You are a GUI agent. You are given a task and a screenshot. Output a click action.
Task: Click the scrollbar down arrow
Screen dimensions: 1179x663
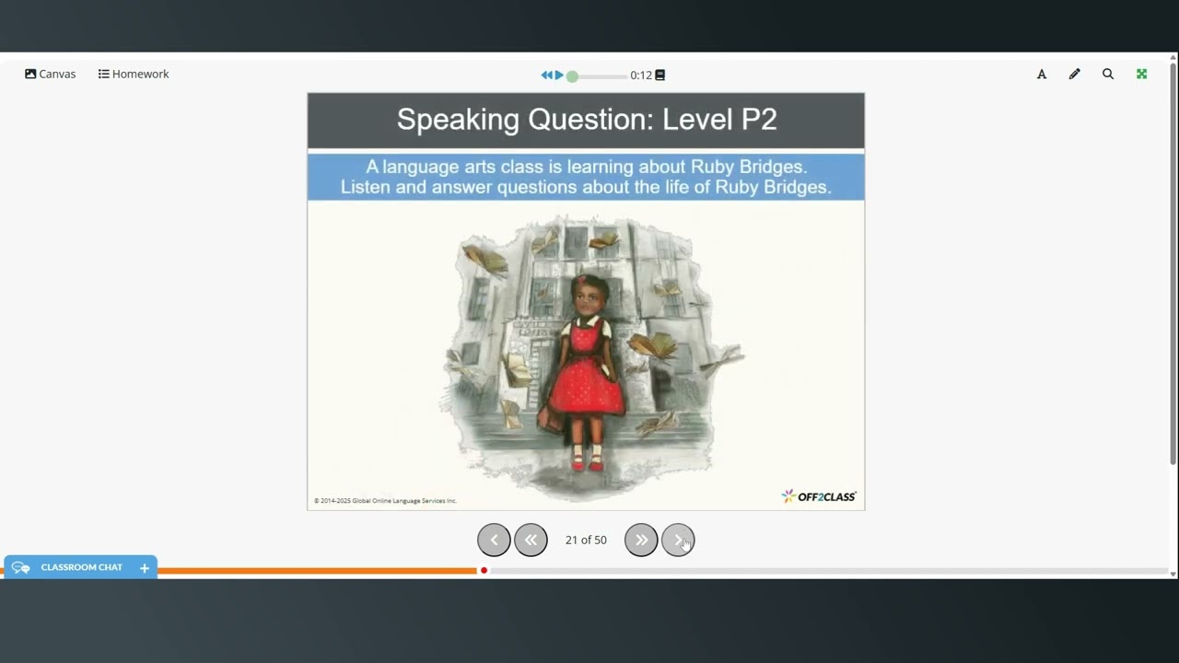pyautogui.click(x=1173, y=574)
